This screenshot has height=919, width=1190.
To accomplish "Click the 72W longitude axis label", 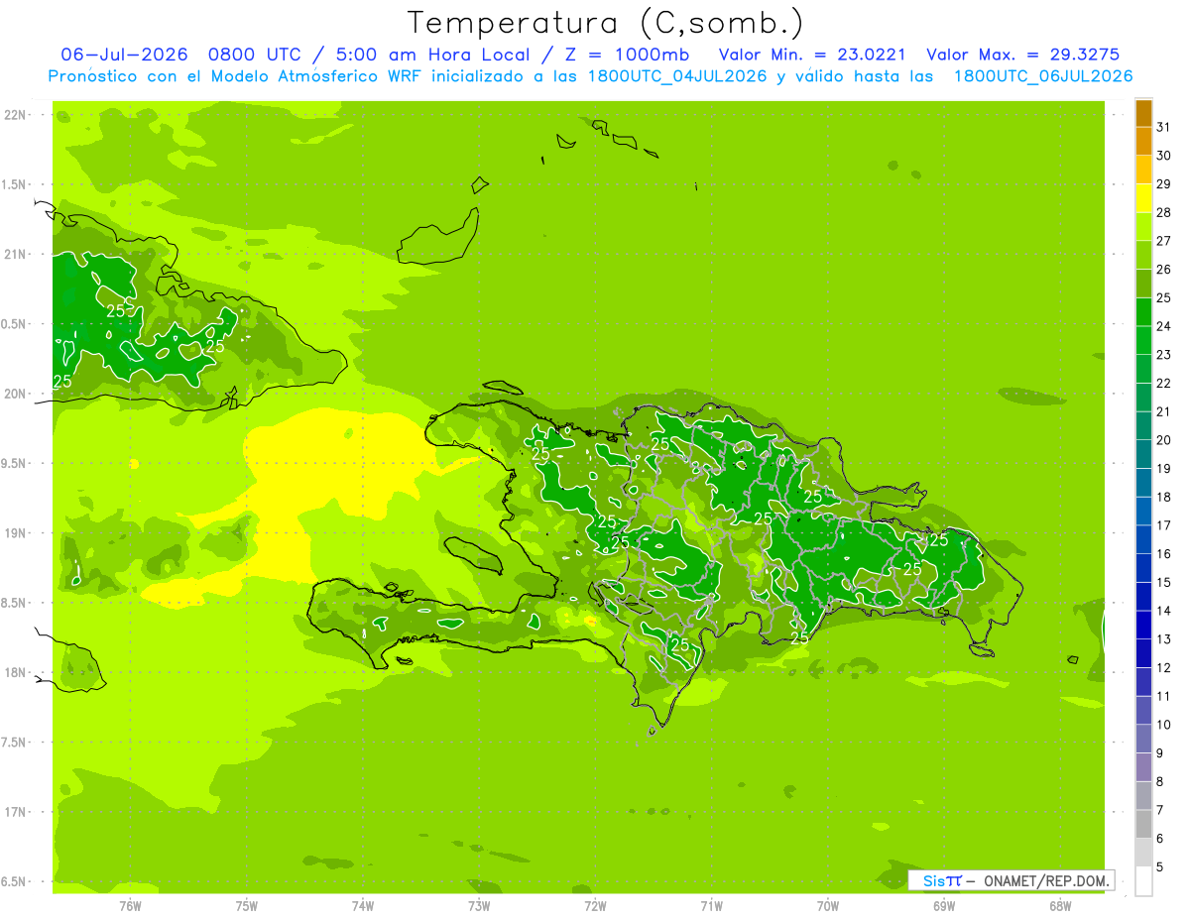I will (595, 905).
